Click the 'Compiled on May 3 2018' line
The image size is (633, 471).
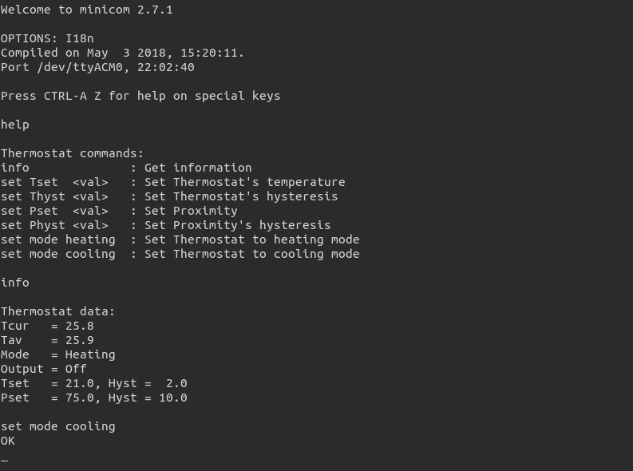[x=122, y=53]
